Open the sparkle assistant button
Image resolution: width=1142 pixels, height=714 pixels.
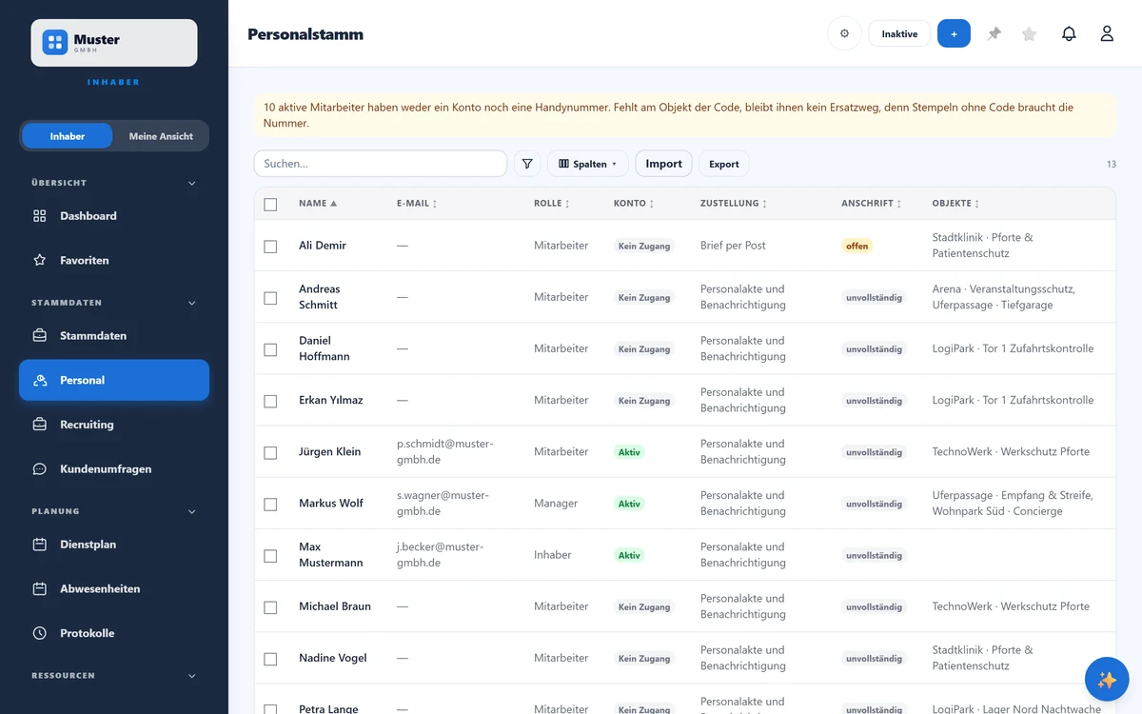(1107, 680)
